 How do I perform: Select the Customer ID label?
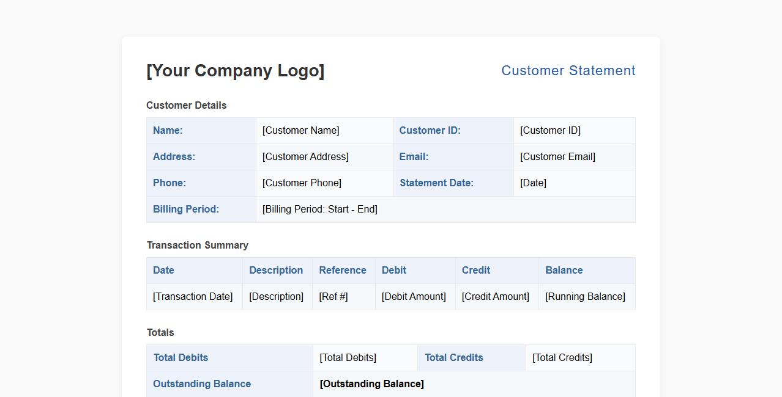tap(430, 130)
